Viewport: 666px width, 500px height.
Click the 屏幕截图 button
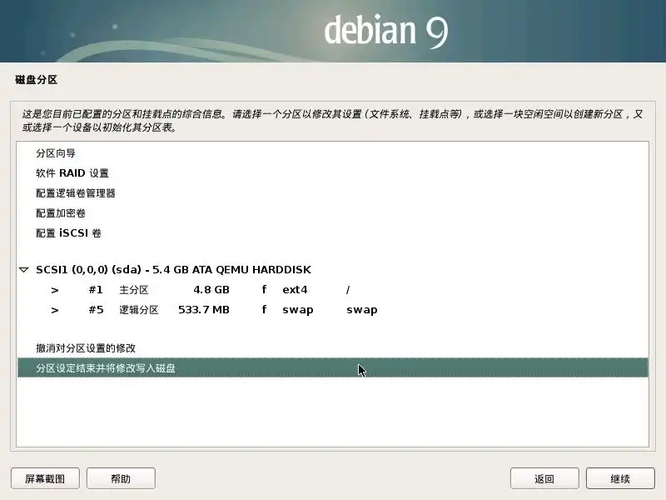point(45,478)
